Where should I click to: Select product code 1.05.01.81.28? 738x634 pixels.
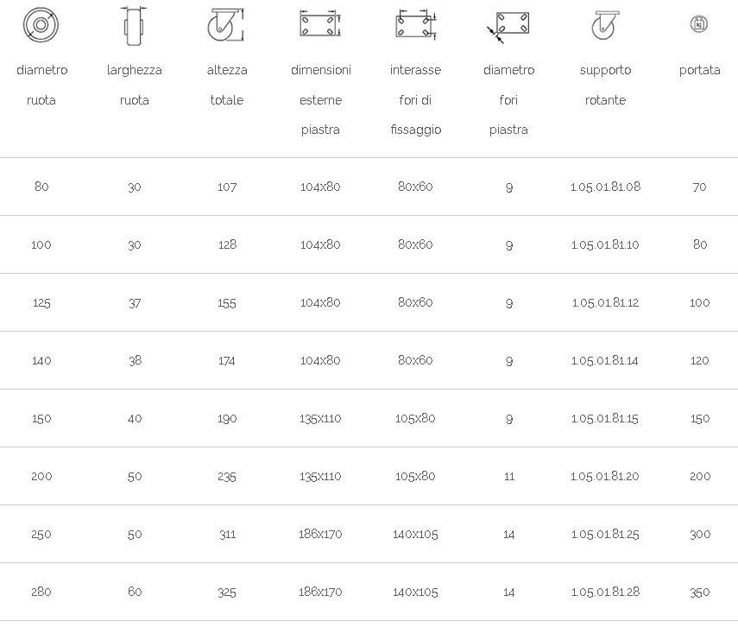coord(605,592)
